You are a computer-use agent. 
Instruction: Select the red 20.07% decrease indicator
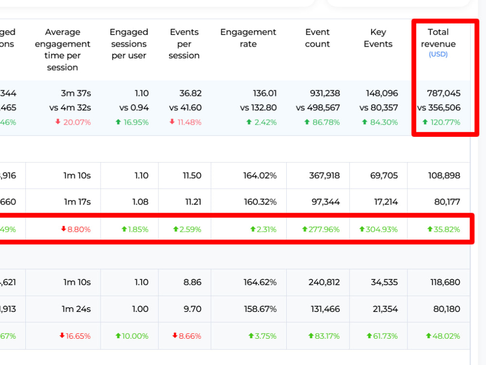(77, 122)
